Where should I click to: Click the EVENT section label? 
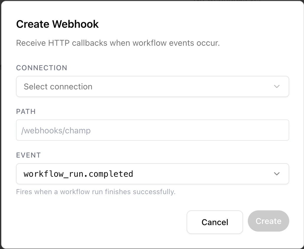28,155
